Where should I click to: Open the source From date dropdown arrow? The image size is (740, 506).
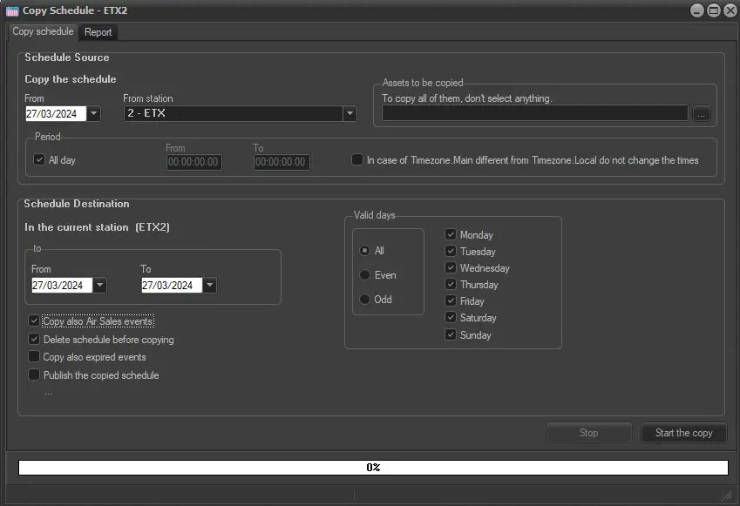[94, 113]
